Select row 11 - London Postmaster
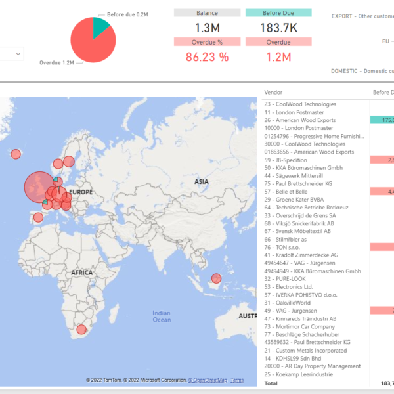 (x=294, y=112)
